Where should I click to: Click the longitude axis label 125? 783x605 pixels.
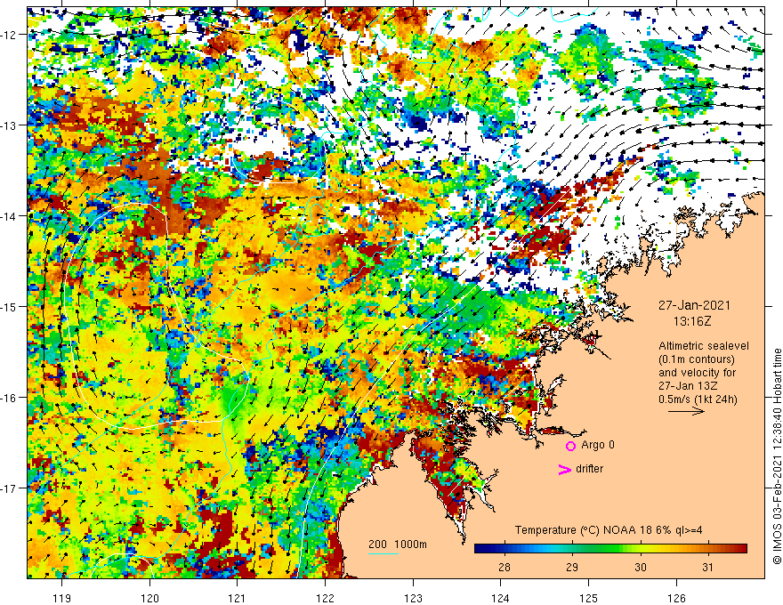click(x=588, y=598)
